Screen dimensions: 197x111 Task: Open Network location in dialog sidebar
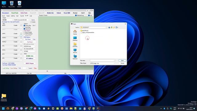point(75,57)
